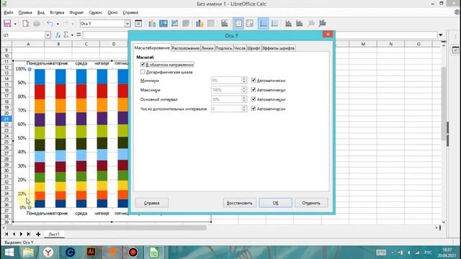Screen dimensions: 461x259
Task: Click the Chart Area icon
Action: (x=164, y=24)
